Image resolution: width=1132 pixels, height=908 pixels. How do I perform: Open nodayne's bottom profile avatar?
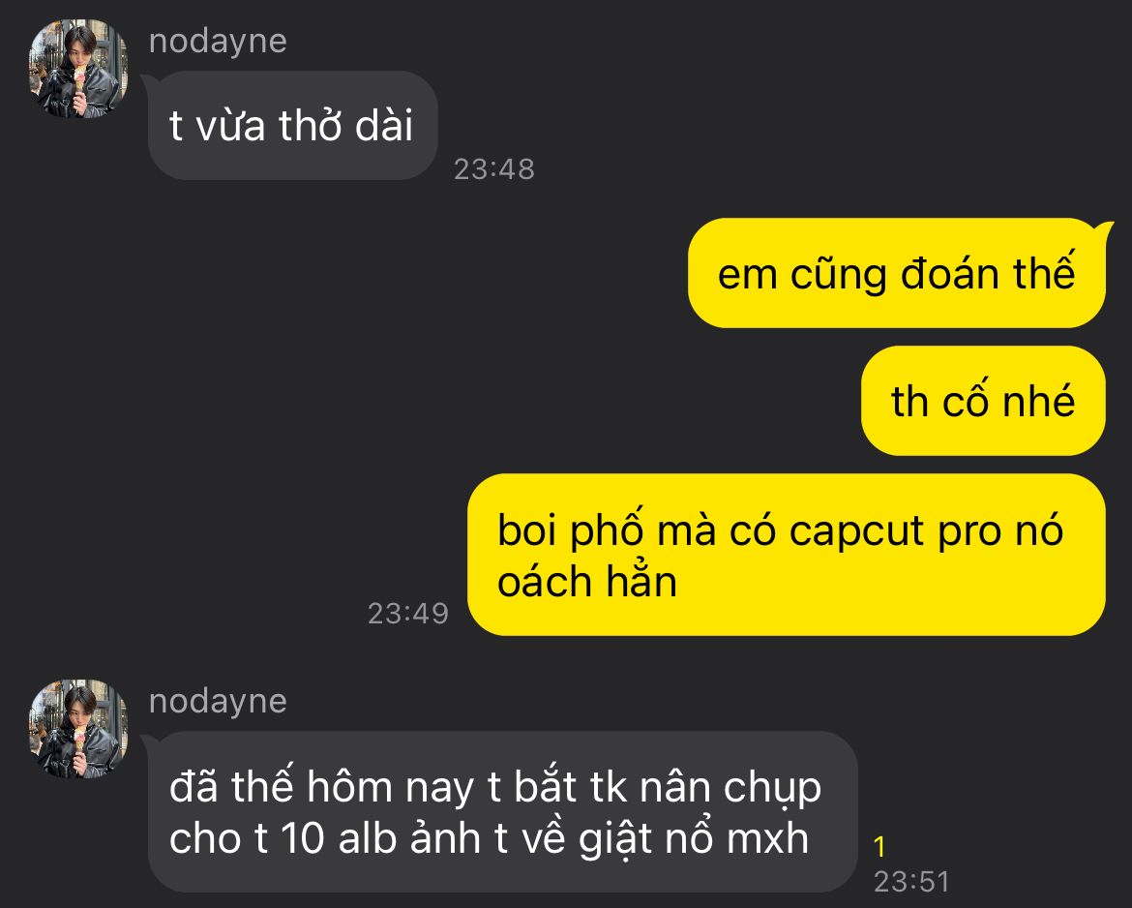(x=78, y=729)
